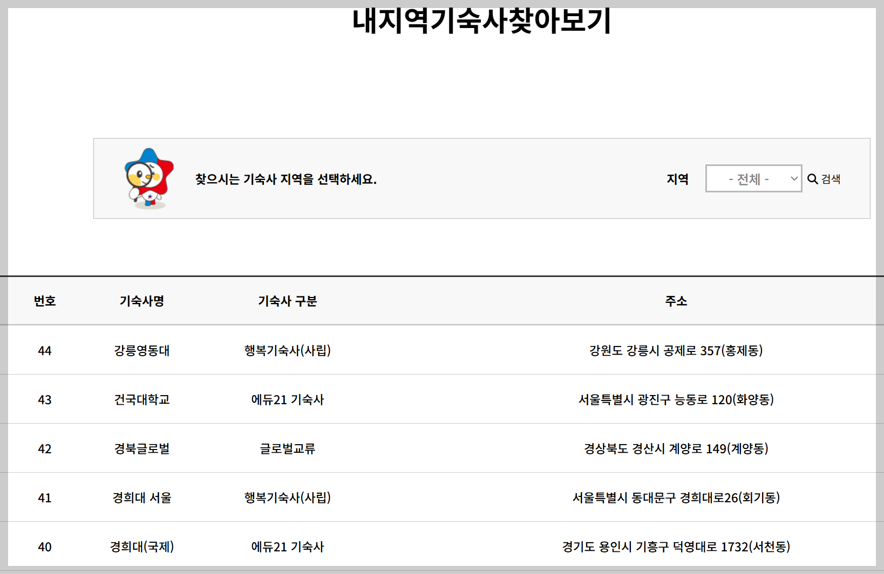Select the 강릉영동대 dormitory row
The height and width of the screenshot is (574, 884).
click(142, 350)
